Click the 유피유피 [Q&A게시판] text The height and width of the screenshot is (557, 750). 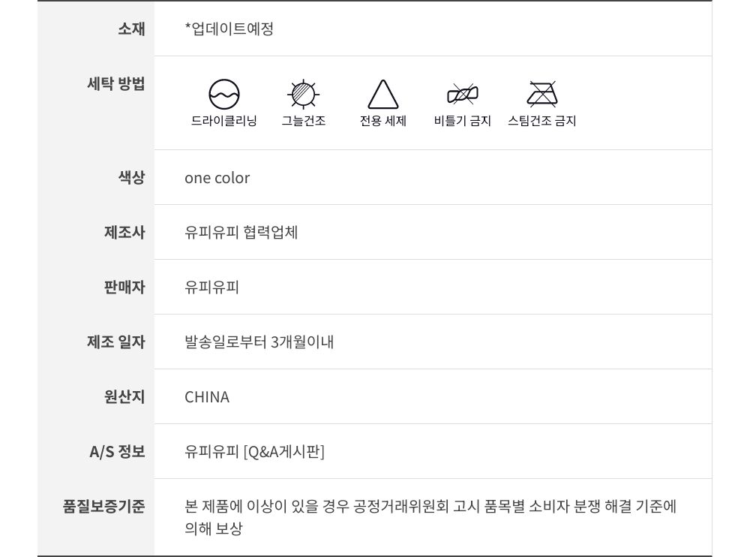254,451
